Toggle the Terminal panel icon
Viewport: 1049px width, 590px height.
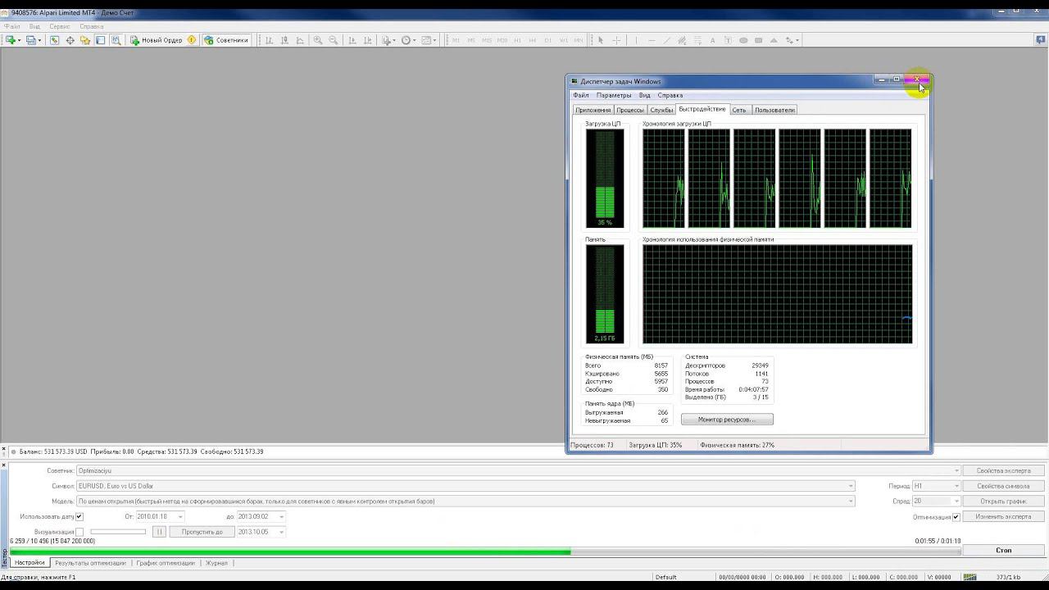click(x=100, y=40)
